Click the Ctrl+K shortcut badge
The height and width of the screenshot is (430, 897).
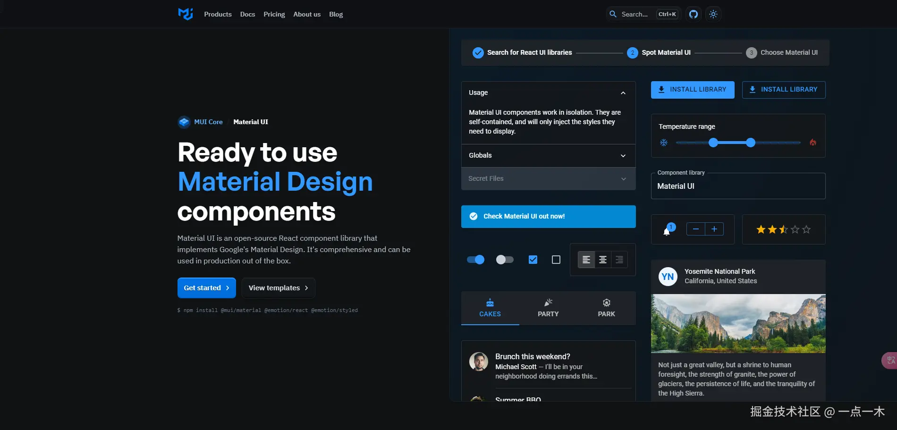(x=667, y=14)
